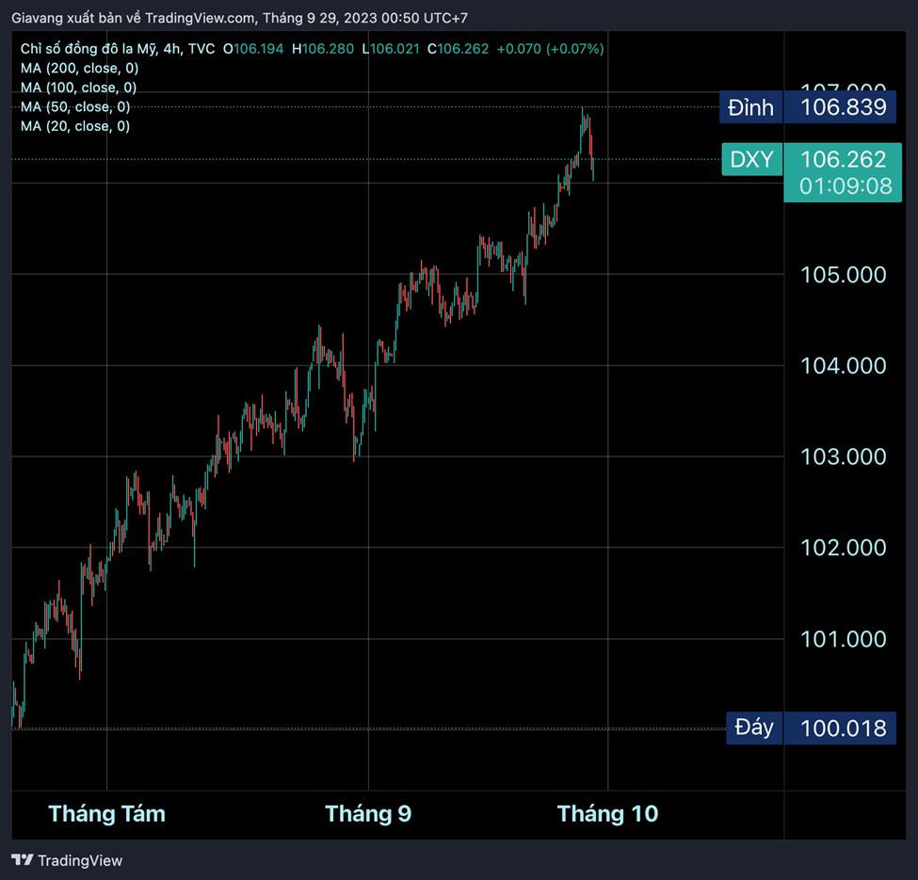This screenshot has width=918, height=880.
Task: Click the publisher header text mentioning TradingView.com
Action: coord(239,18)
